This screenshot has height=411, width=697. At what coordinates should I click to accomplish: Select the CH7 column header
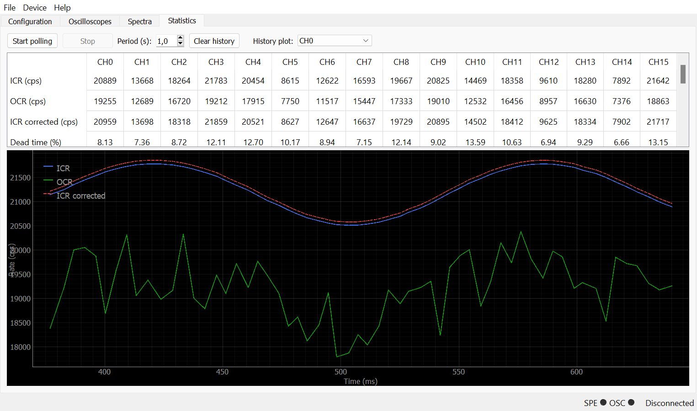coord(364,62)
